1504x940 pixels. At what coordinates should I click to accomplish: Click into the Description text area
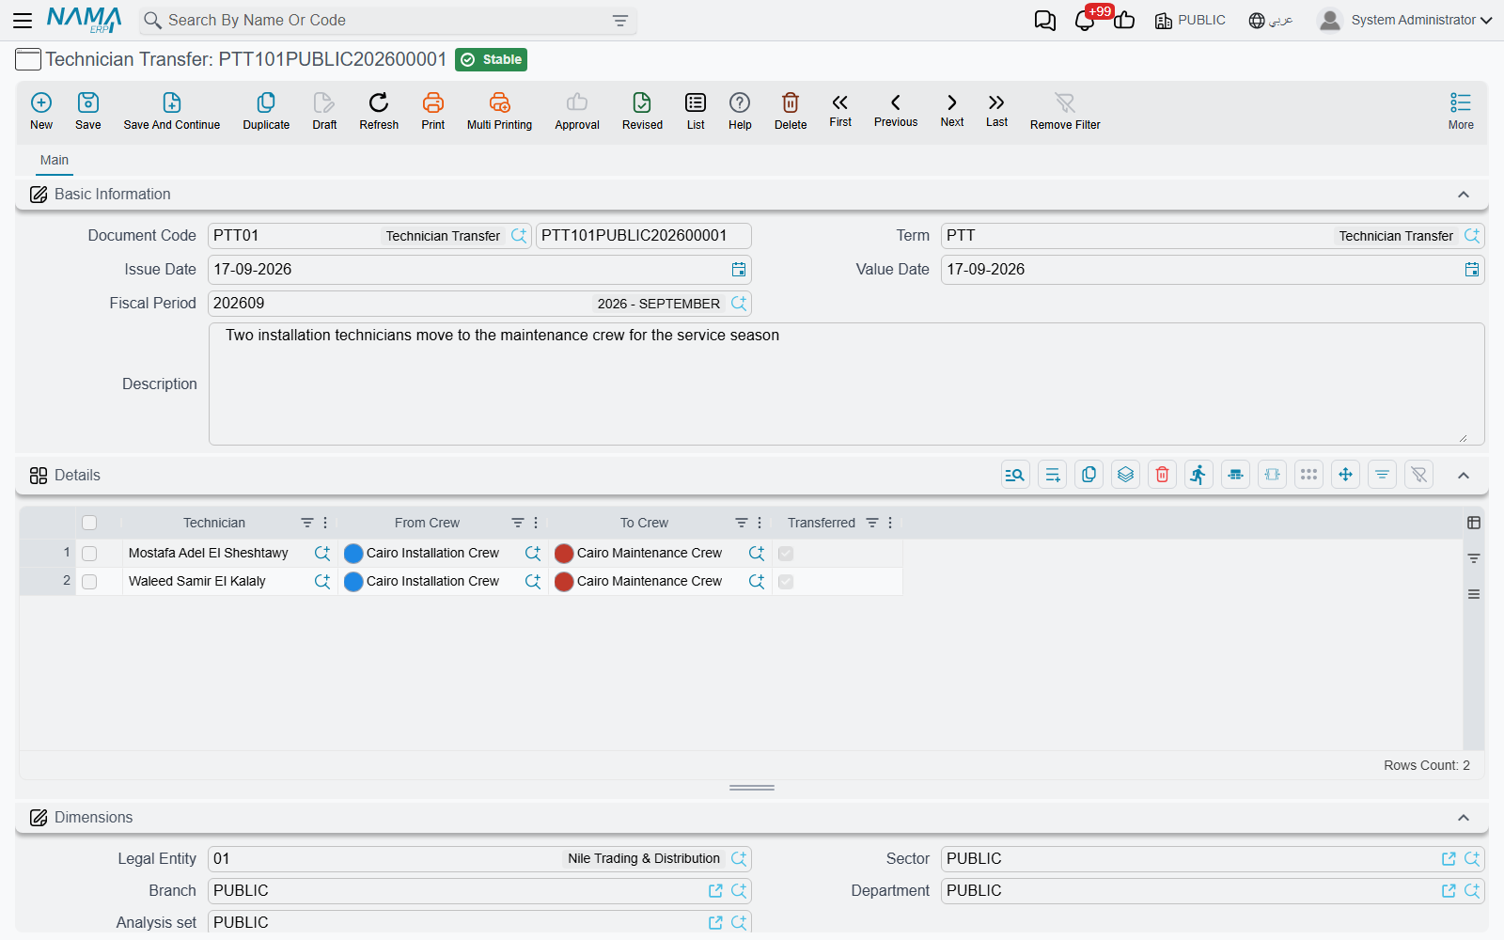[846, 384]
